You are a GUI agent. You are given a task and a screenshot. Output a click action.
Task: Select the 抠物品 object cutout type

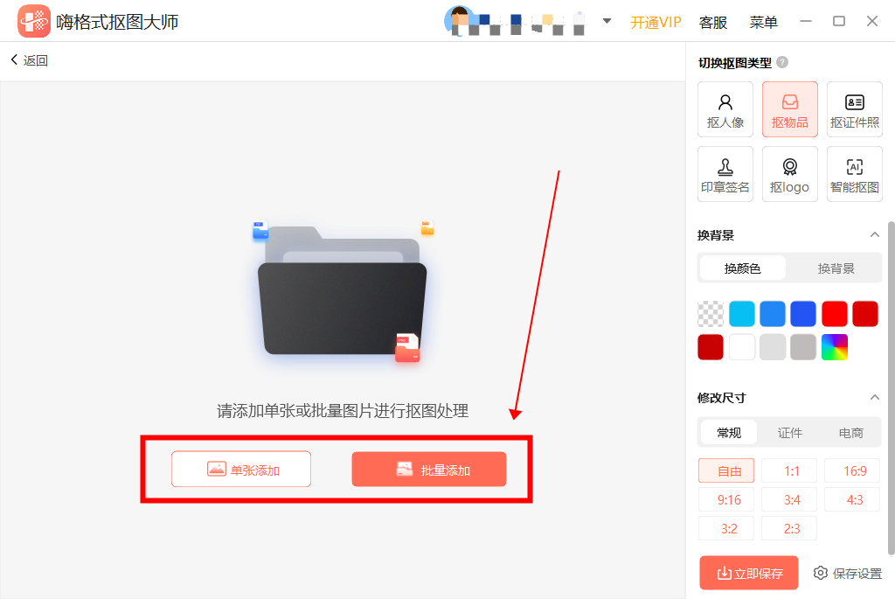[x=790, y=109]
